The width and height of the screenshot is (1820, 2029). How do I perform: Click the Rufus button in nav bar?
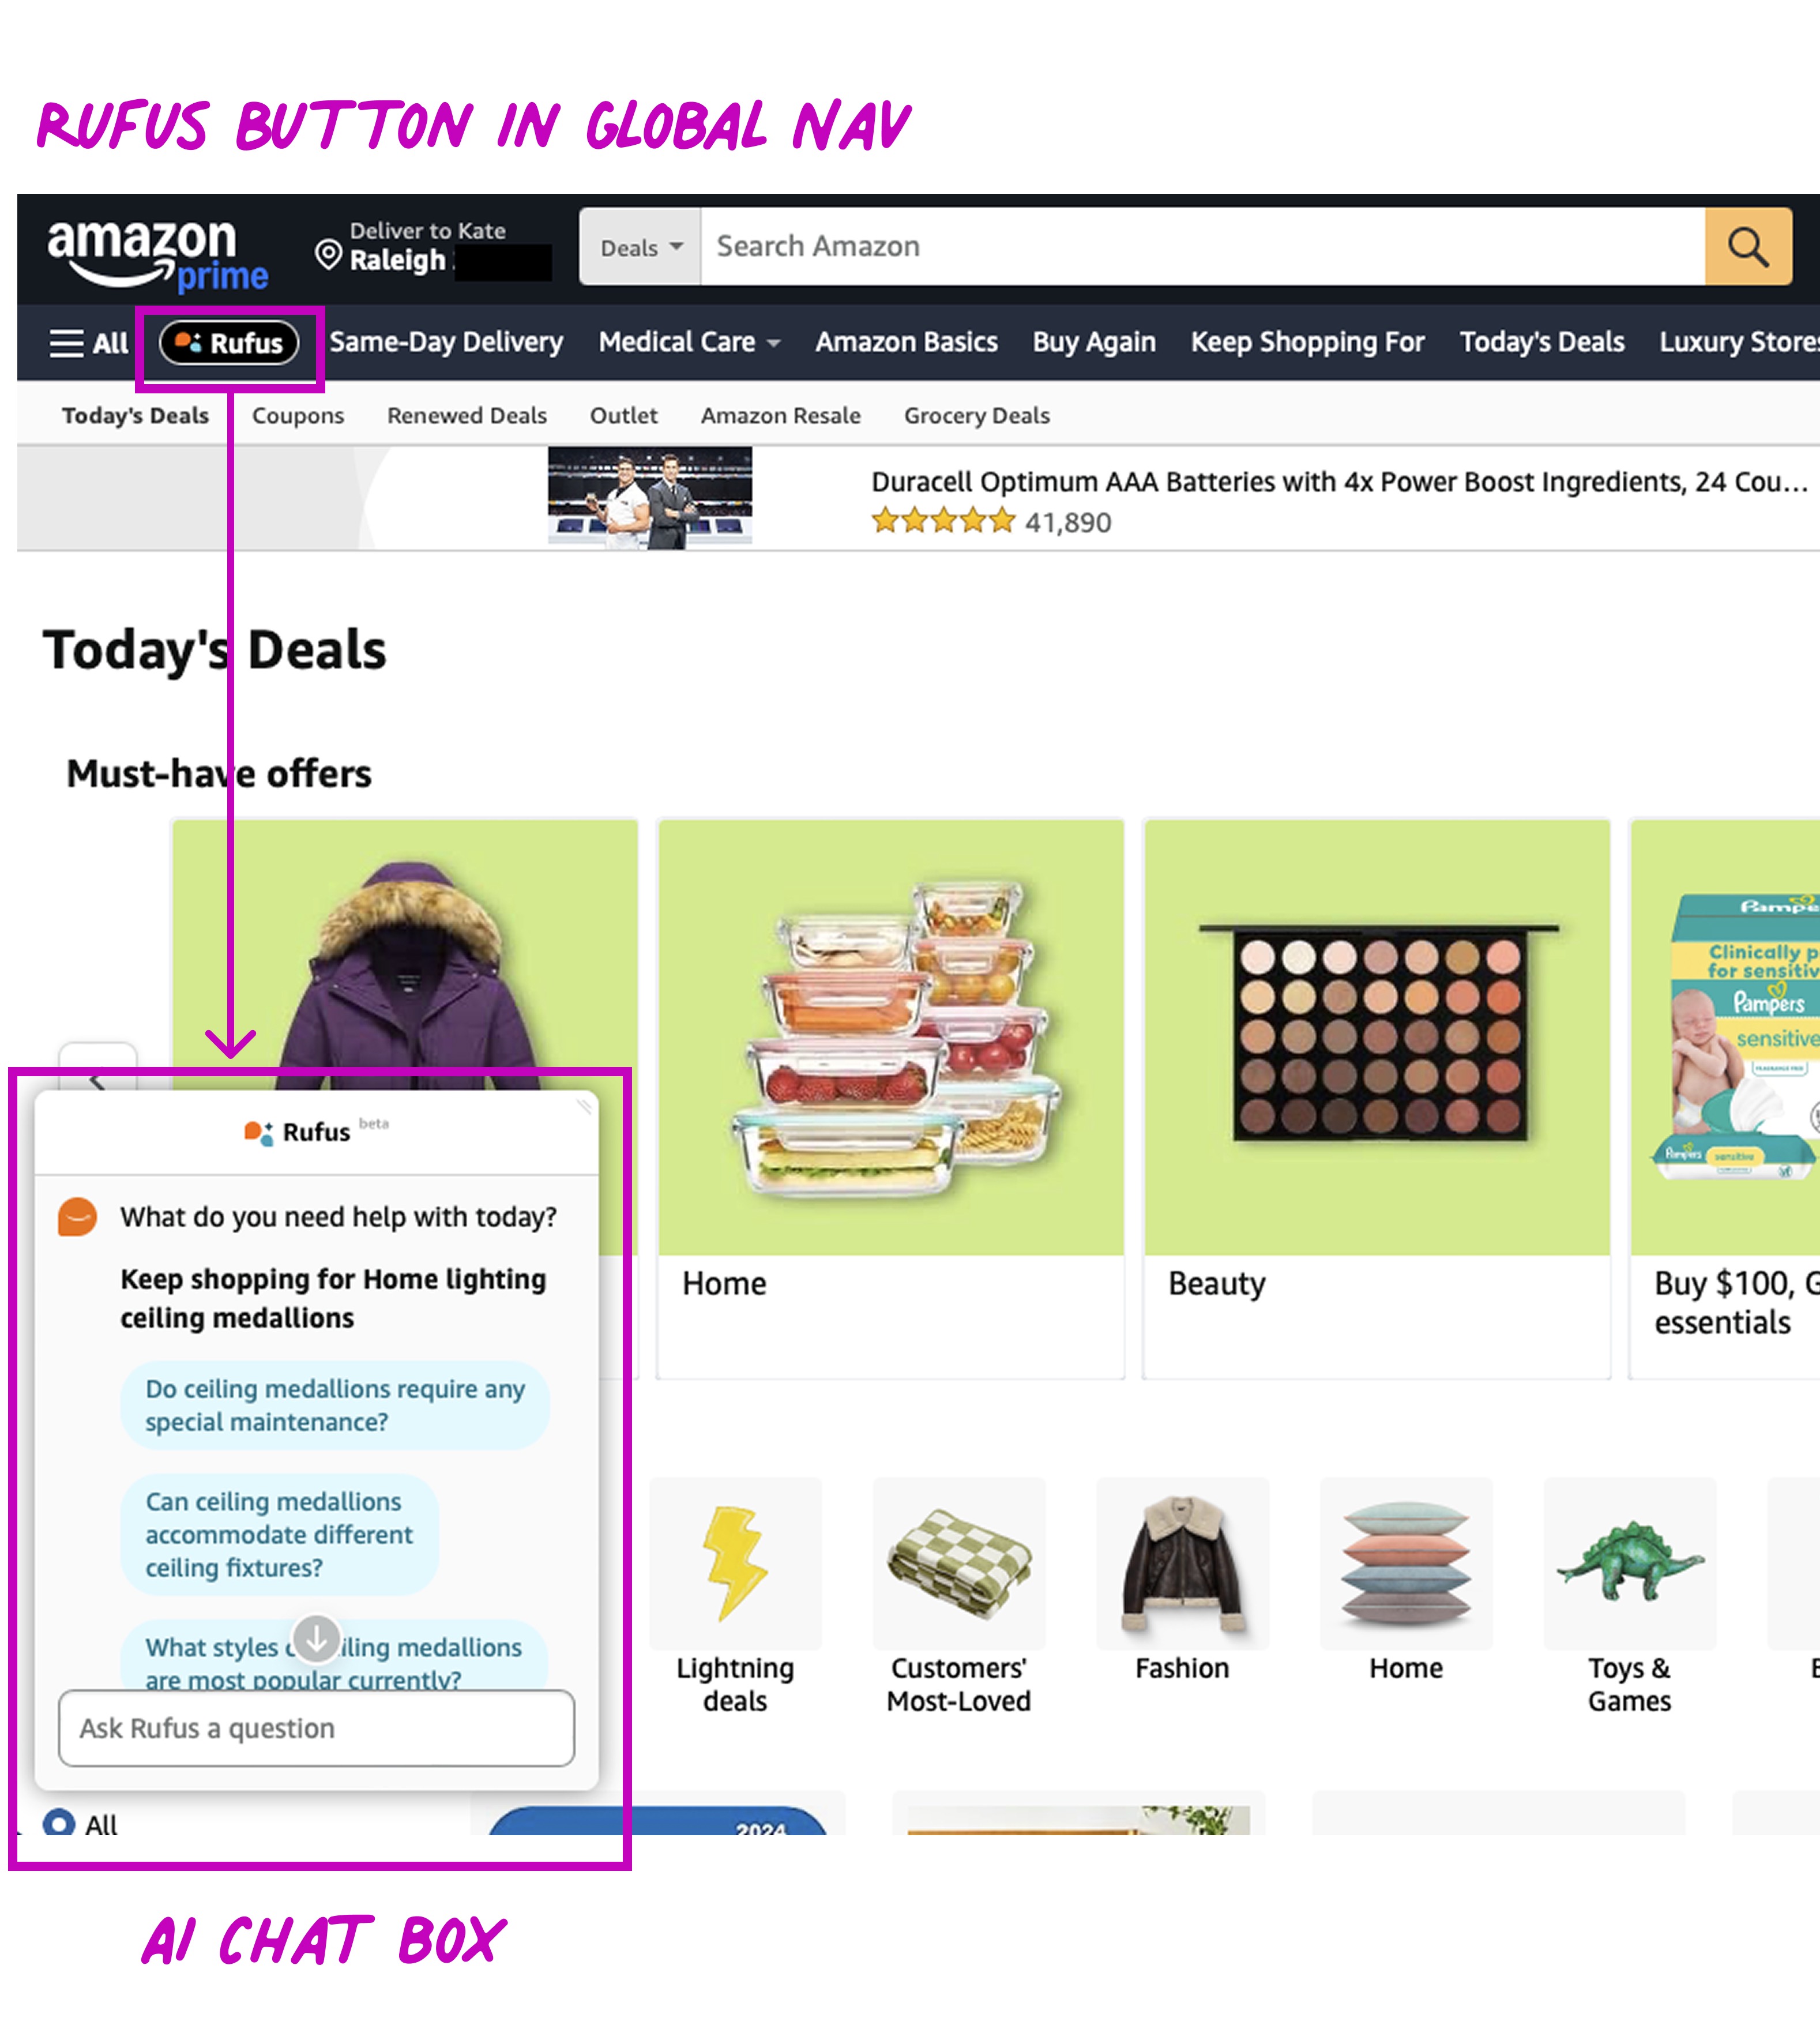tap(229, 343)
